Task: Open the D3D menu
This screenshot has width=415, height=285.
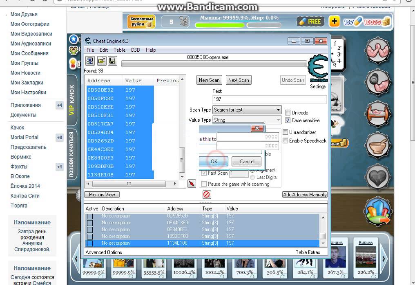Action: pos(136,50)
